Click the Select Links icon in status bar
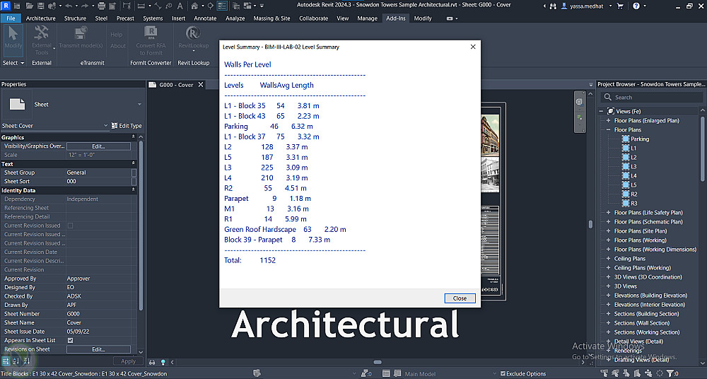The height and width of the screenshot is (379, 707). pos(605,373)
